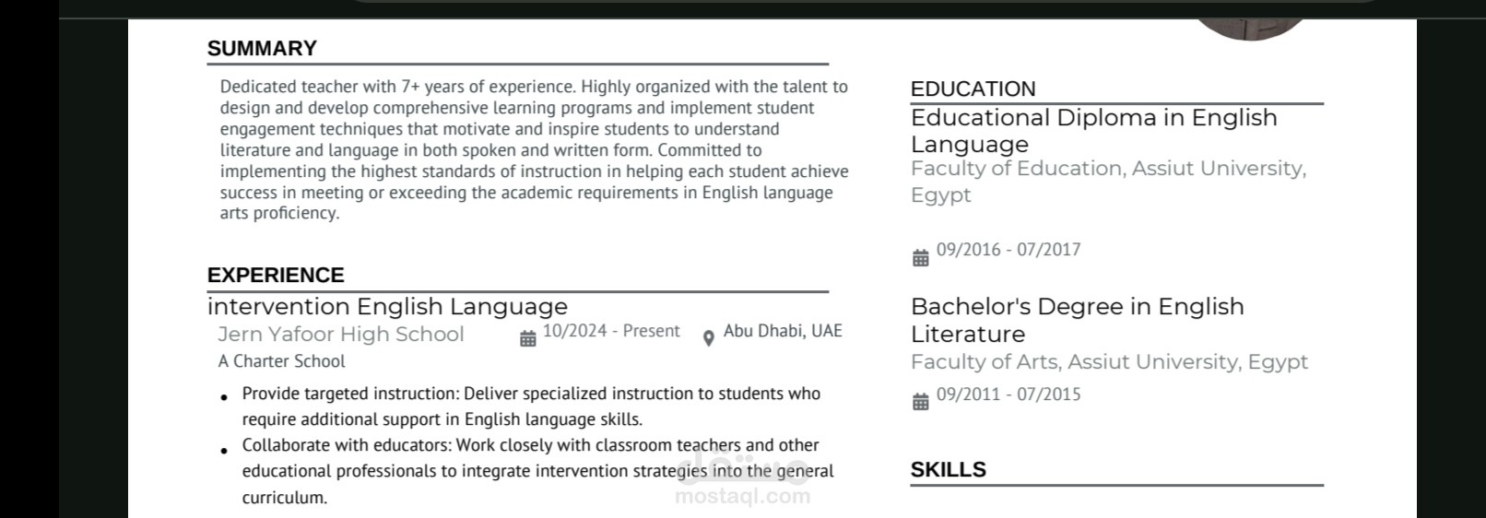This screenshot has width=1486, height=518.
Task: Click the location pin icon near Abu Dhabi
Action: point(708,339)
